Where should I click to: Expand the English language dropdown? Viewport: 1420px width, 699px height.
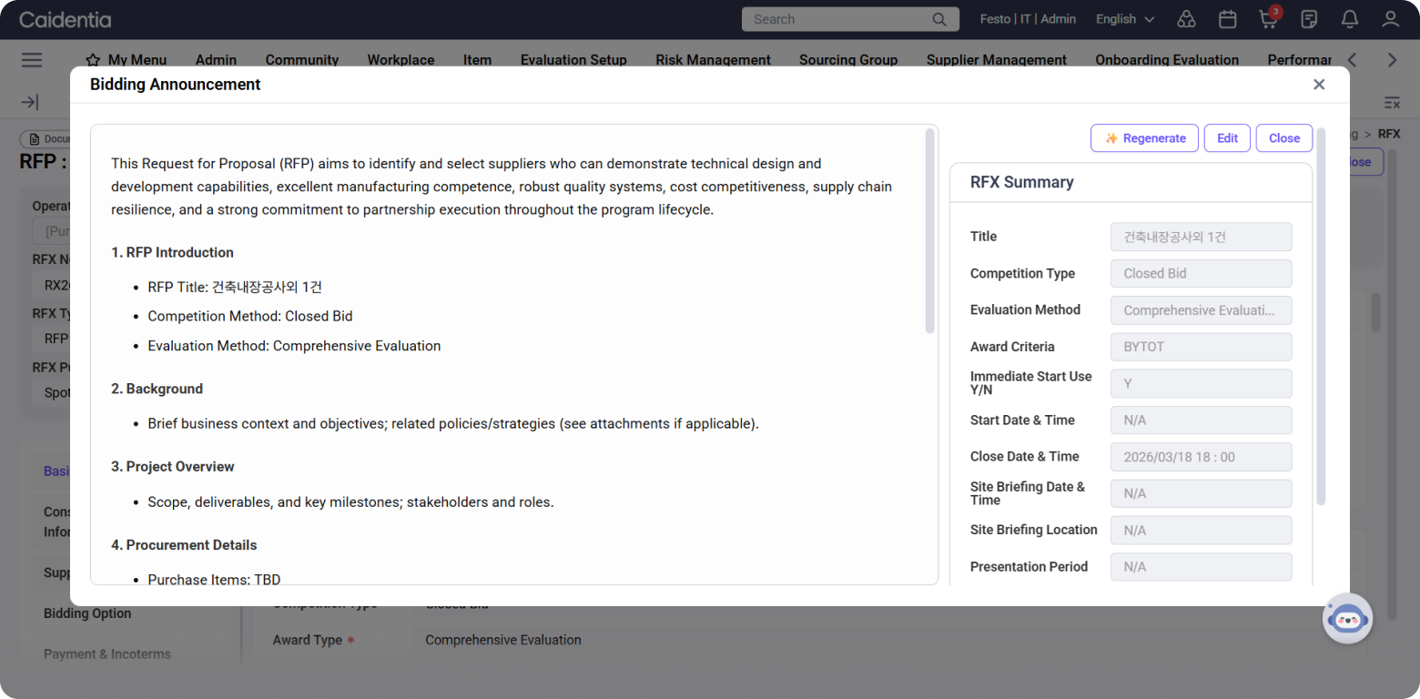(x=1125, y=19)
